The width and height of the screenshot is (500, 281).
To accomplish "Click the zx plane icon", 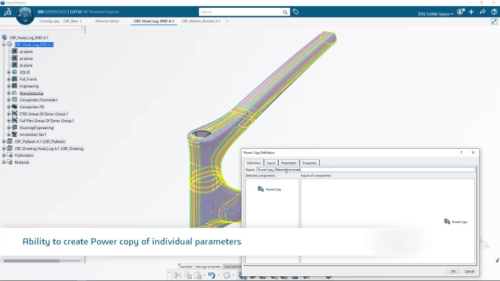I will tap(15, 65).
